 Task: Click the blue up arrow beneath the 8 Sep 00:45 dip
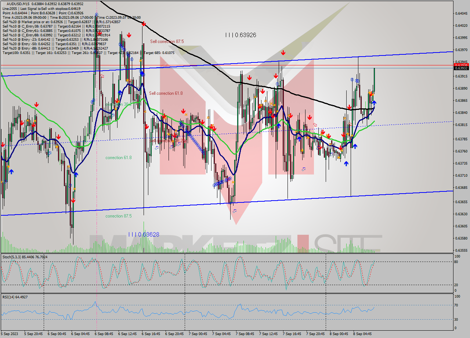(x=346, y=164)
